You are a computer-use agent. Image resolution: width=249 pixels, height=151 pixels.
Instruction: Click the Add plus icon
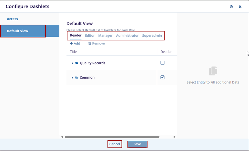pyautogui.click(x=71, y=44)
